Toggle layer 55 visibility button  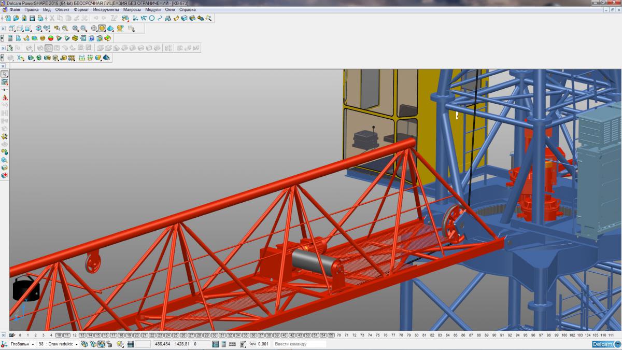coord(331,335)
